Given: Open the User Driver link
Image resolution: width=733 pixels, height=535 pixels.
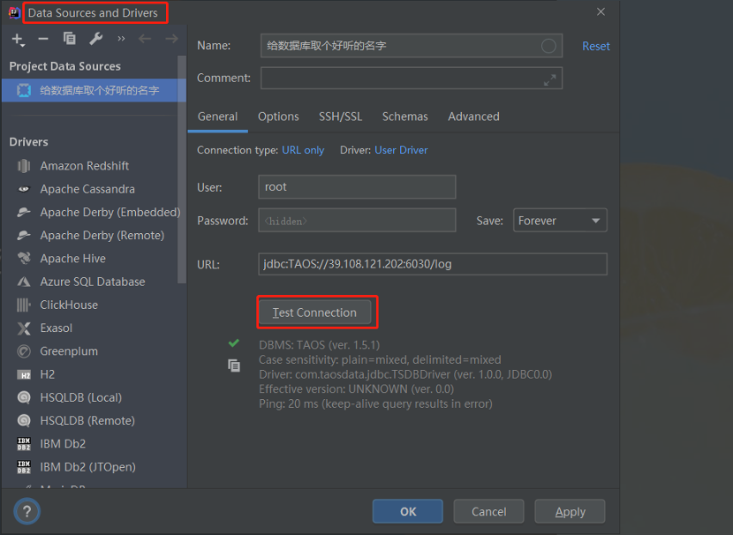Looking at the screenshot, I should tap(401, 150).
